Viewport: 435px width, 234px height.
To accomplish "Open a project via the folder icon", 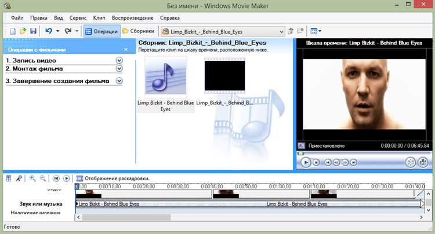I will pos(23,31).
